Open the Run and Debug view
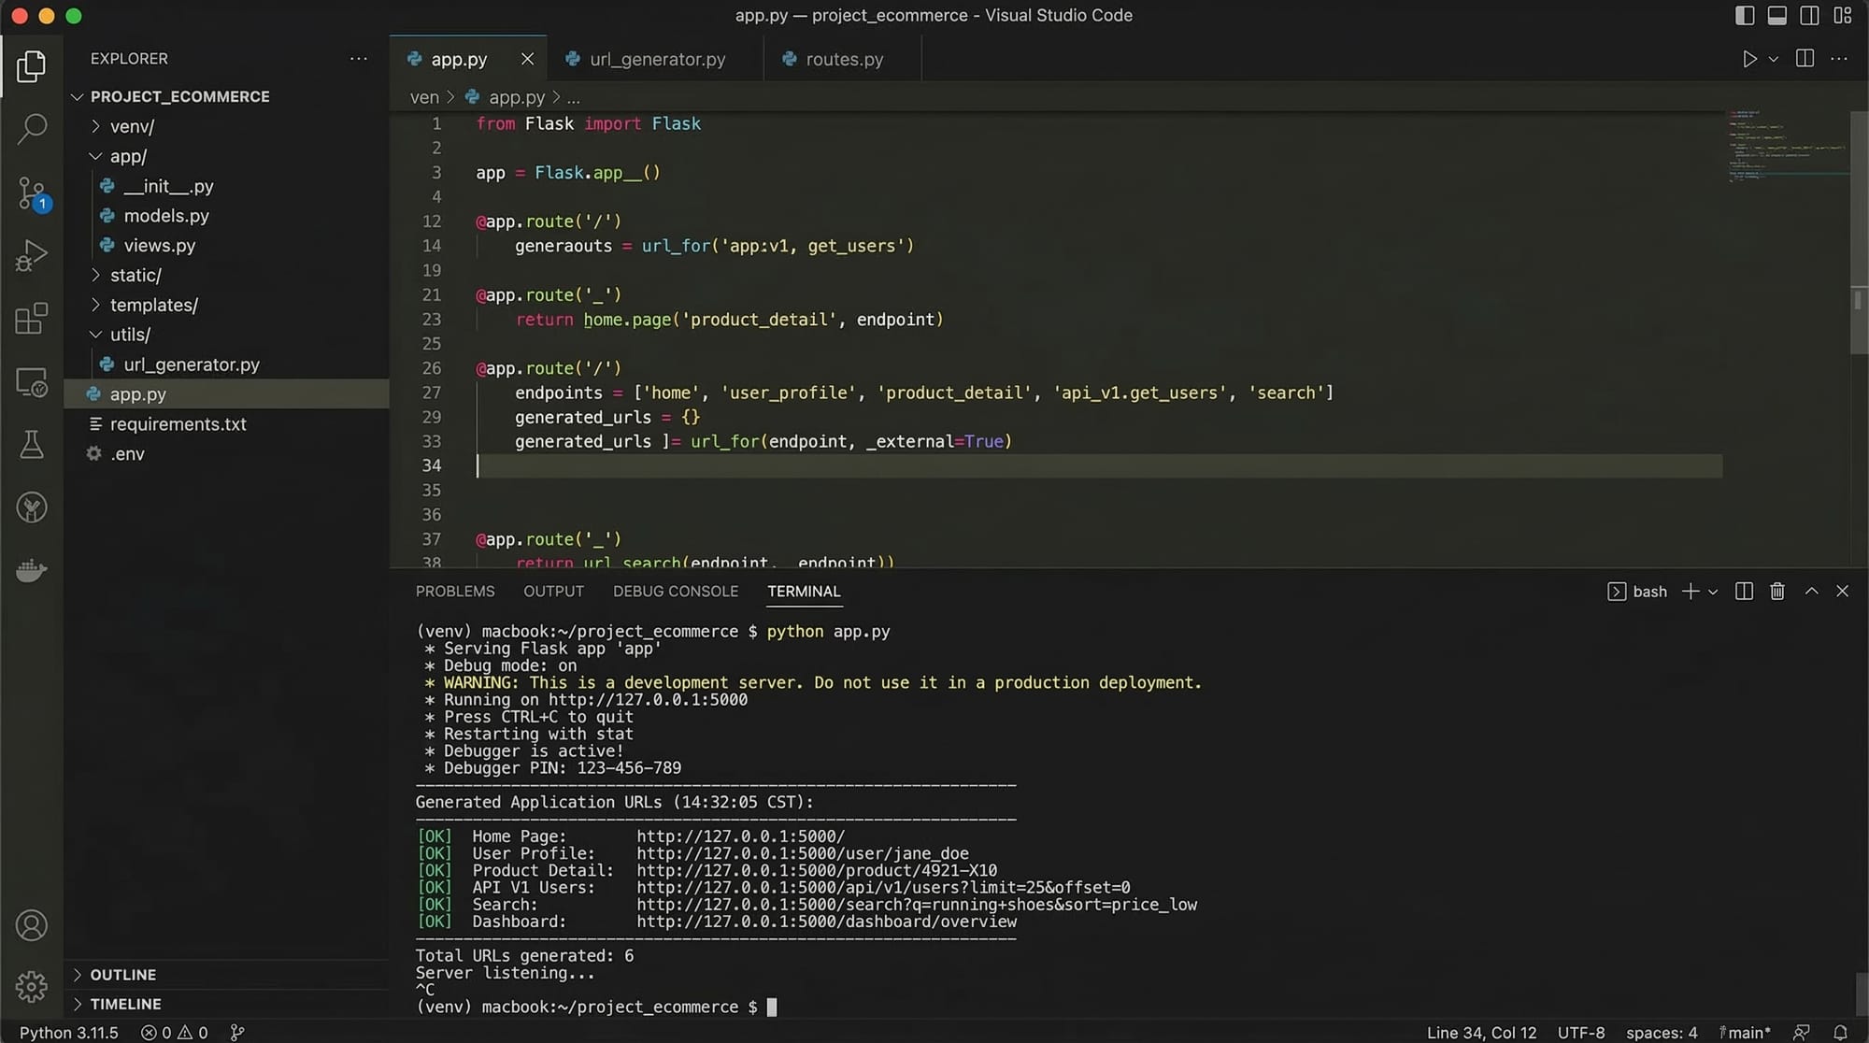This screenshot has width=1869, height=1043. click(32, 255)
